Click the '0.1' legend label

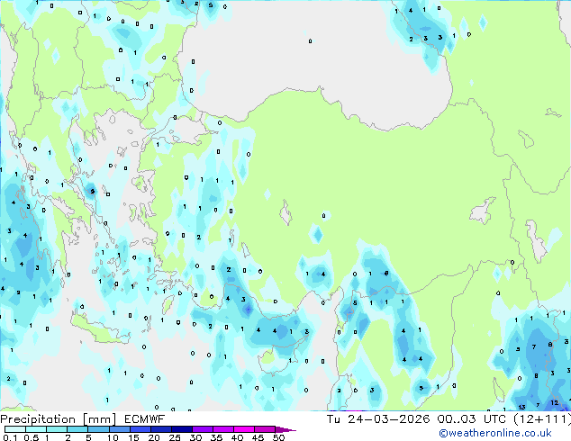[10, 437]
